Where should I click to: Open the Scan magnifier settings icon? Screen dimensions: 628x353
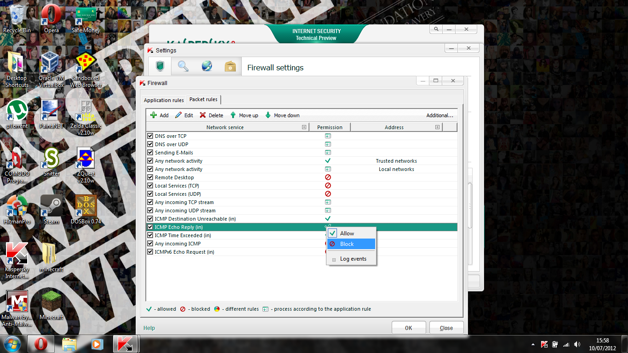point(183,67)
